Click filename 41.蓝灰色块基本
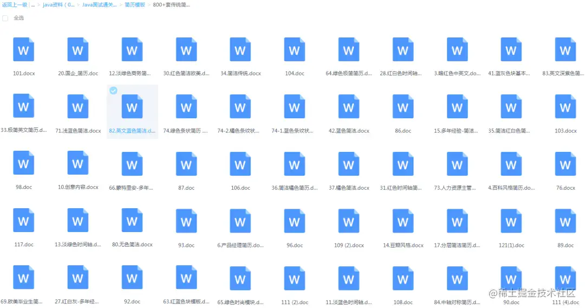 509,74
